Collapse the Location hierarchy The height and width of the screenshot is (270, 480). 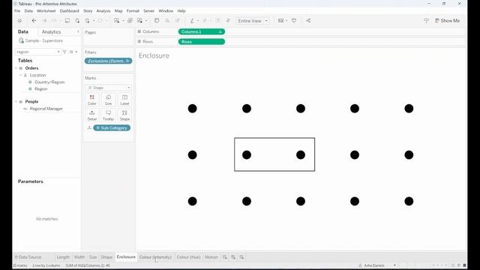click(21, 75)
